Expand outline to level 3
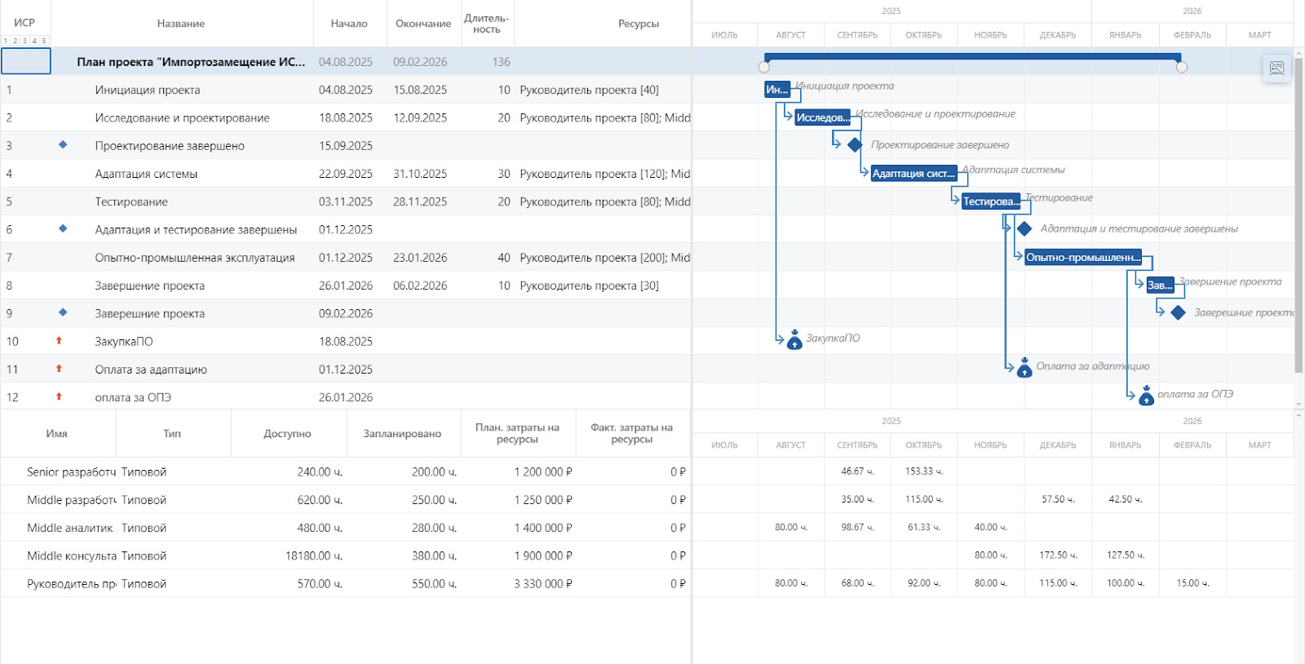Image resolution: width=1305 pixels, height=664 pixels. [24, 41]
